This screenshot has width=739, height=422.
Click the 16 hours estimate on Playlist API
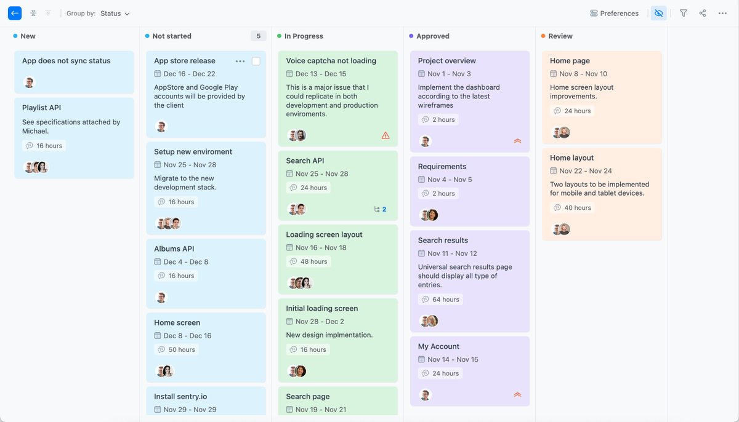(x=44, y=146)
